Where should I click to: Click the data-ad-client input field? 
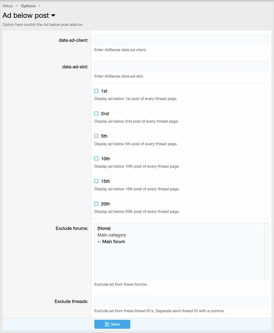coord(181,40)
